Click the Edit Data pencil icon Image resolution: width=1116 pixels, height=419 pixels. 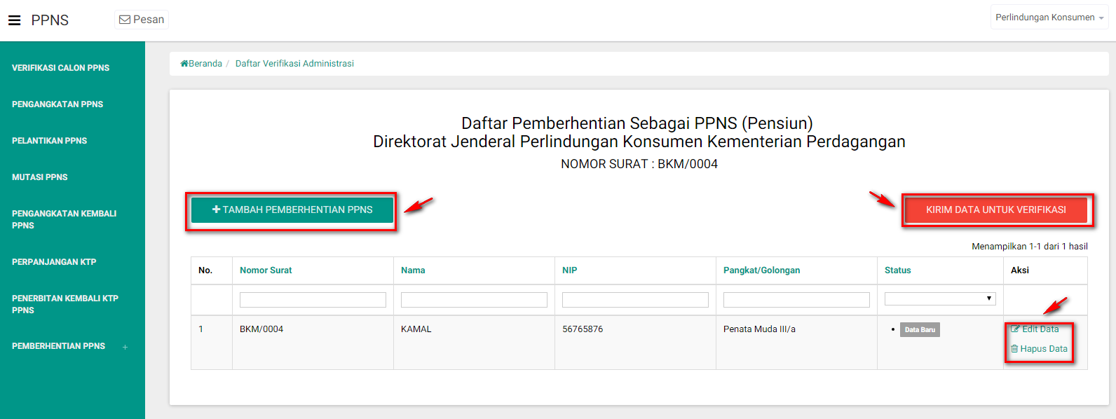pos(1015,329)
